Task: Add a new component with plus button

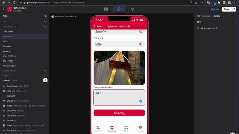Action: tap(45, 80)
